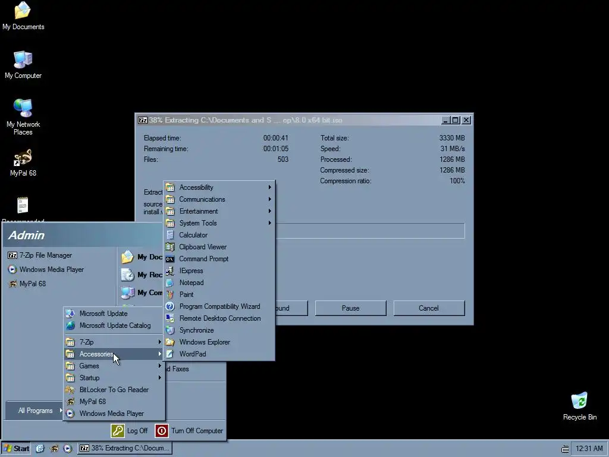Click the '3330 MB' total size value

pos(452,138)
